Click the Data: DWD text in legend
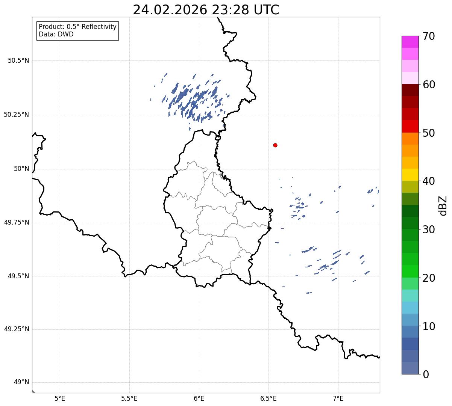The image size is (452, 406). tap(56, 35)
